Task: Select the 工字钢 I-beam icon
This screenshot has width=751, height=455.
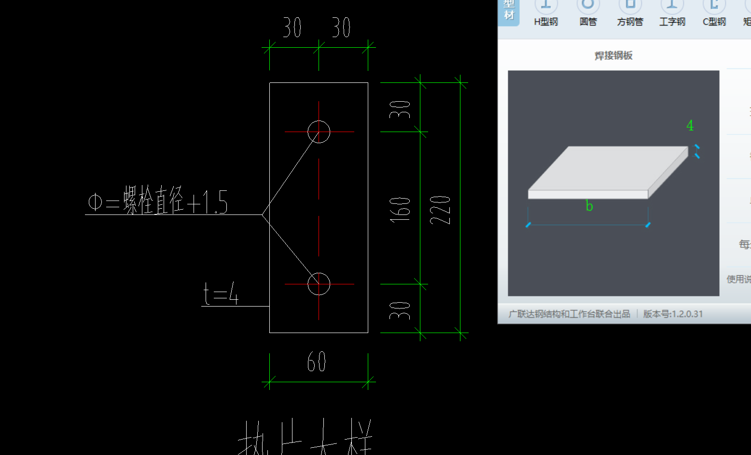Action: [x=672, y=13]
